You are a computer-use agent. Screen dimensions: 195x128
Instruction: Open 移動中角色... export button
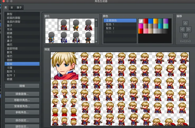[x=22, y=100]
